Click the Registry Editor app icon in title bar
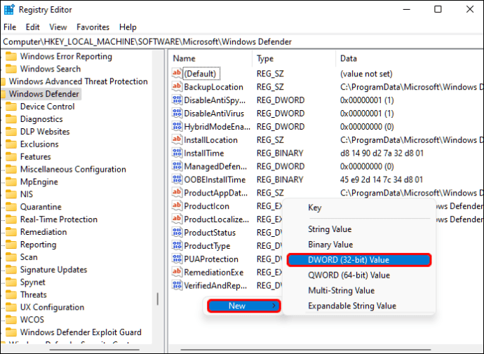Image resolution: width=484 pixels, height=354 pixels. pyautogui.click(x=9, y=10)
